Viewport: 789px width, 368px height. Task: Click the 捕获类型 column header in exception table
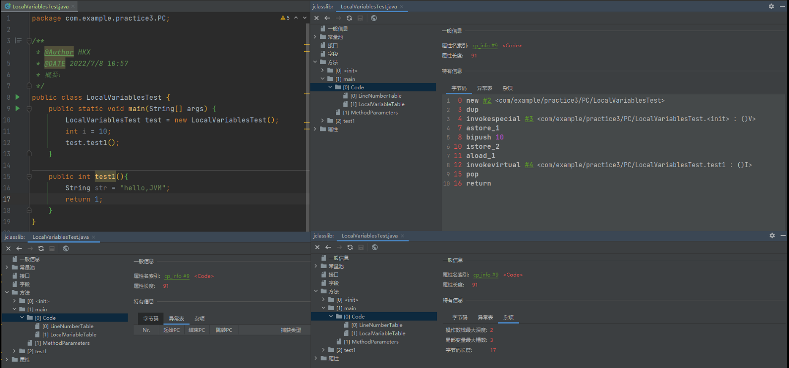[291, 330]
